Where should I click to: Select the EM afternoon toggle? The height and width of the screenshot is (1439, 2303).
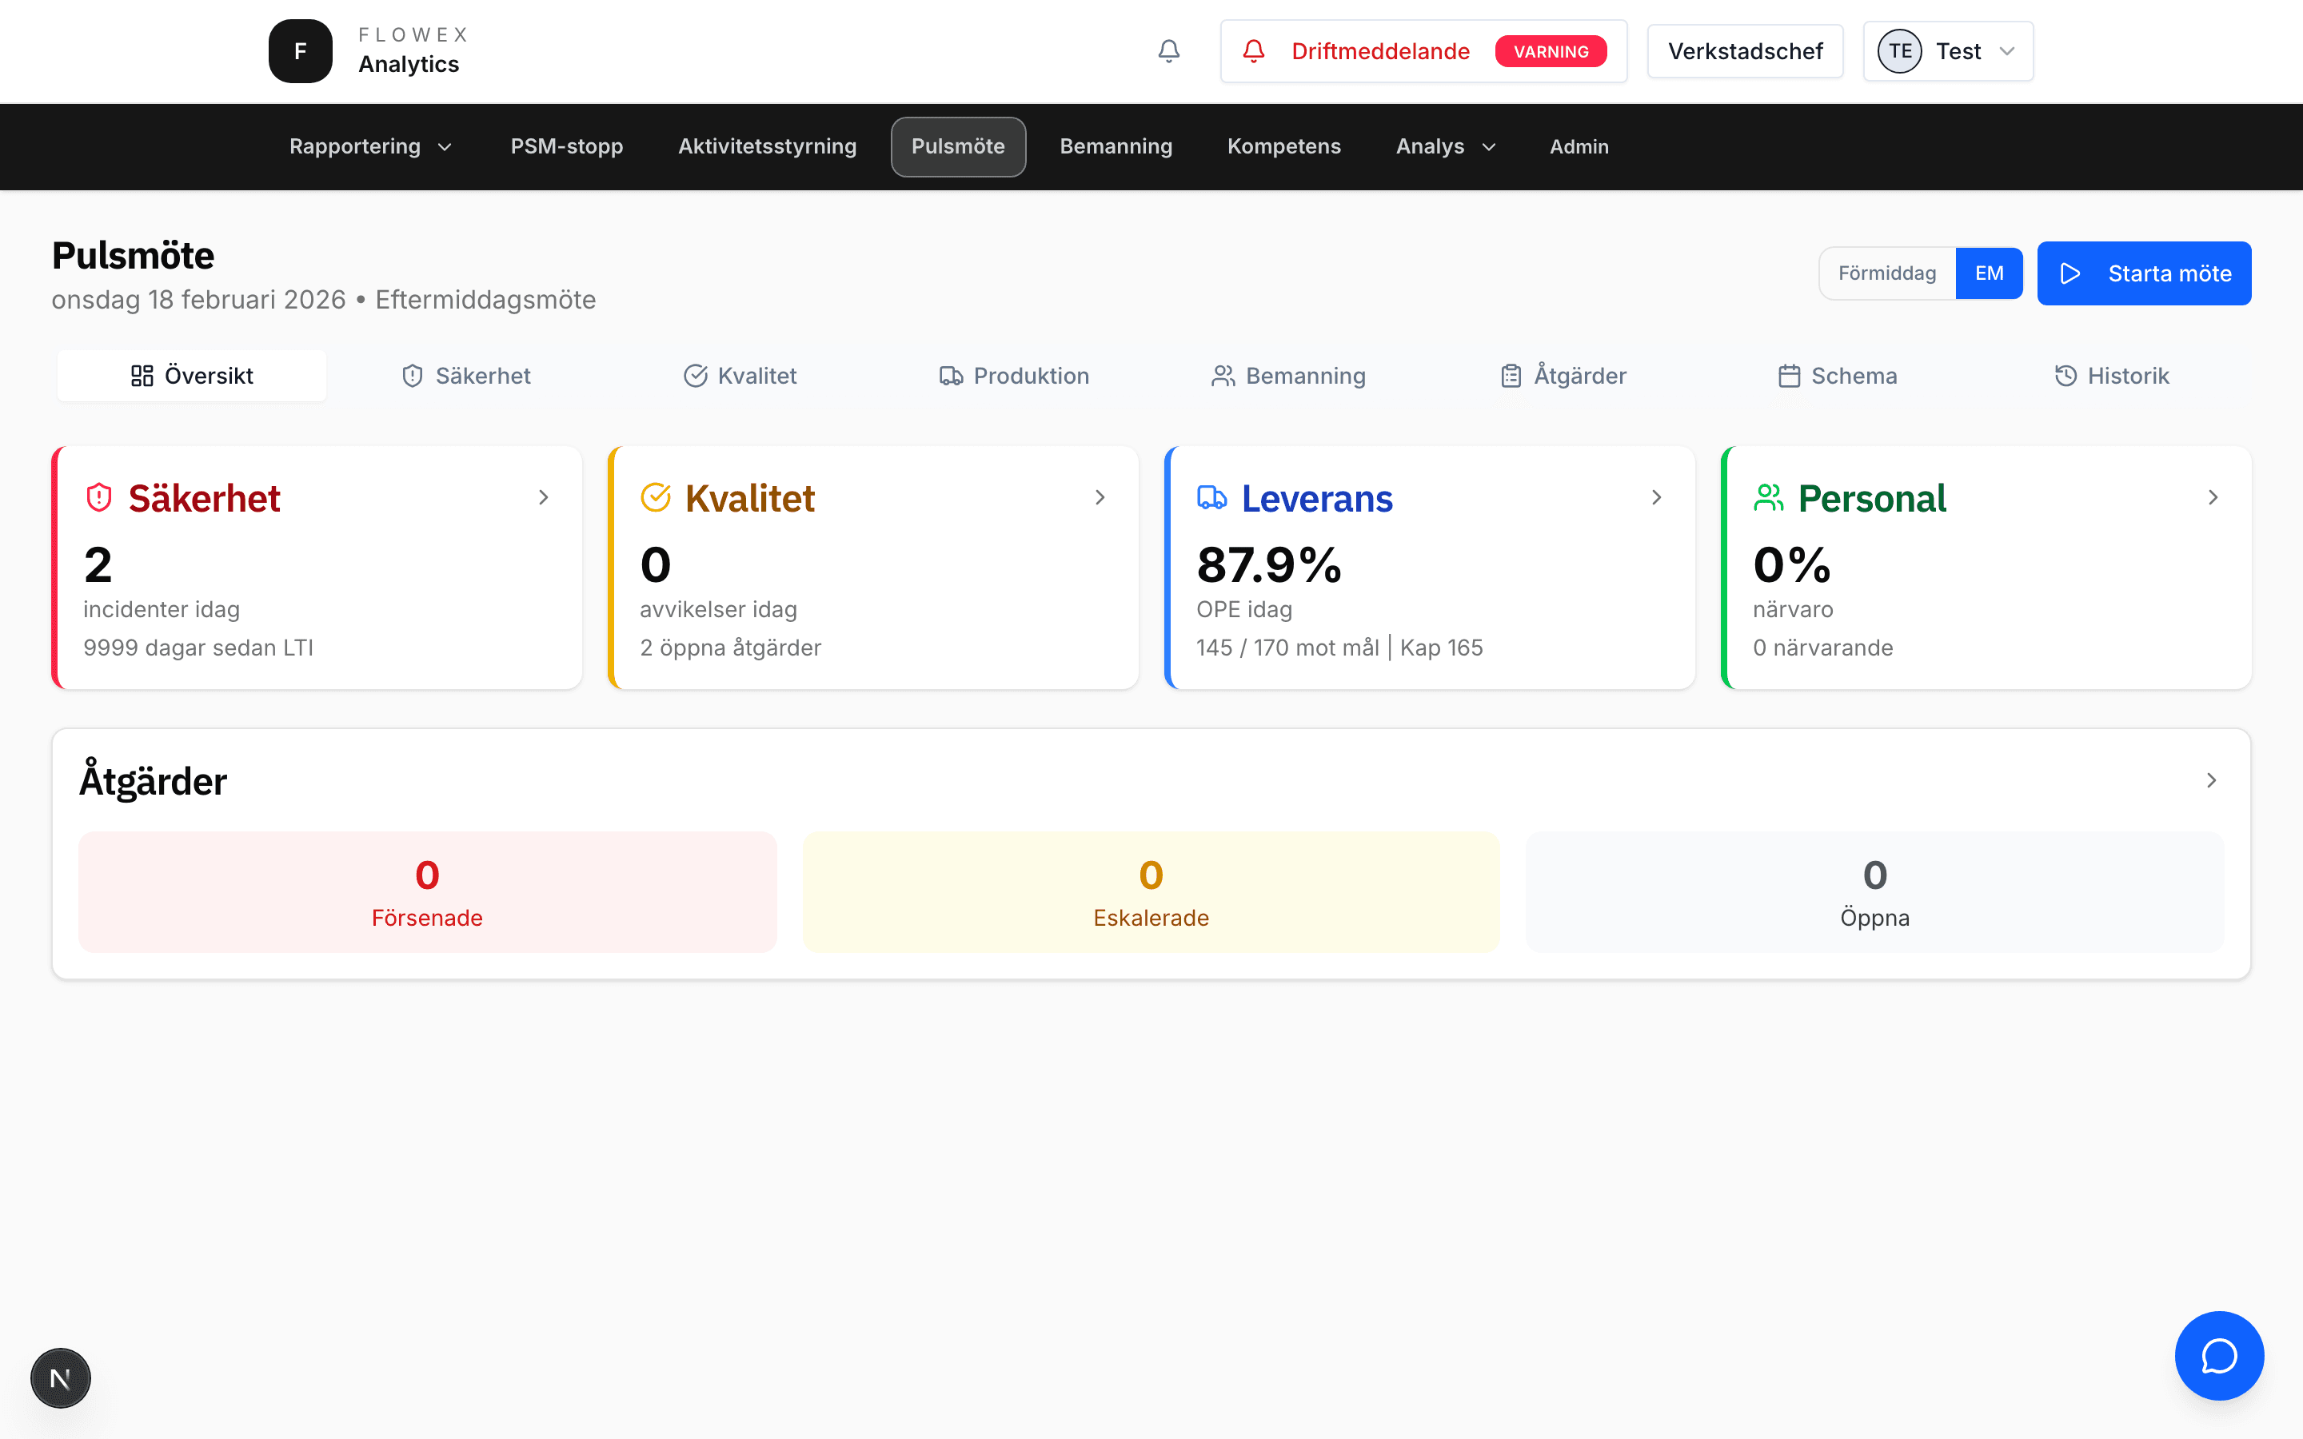coord(1989,273)
